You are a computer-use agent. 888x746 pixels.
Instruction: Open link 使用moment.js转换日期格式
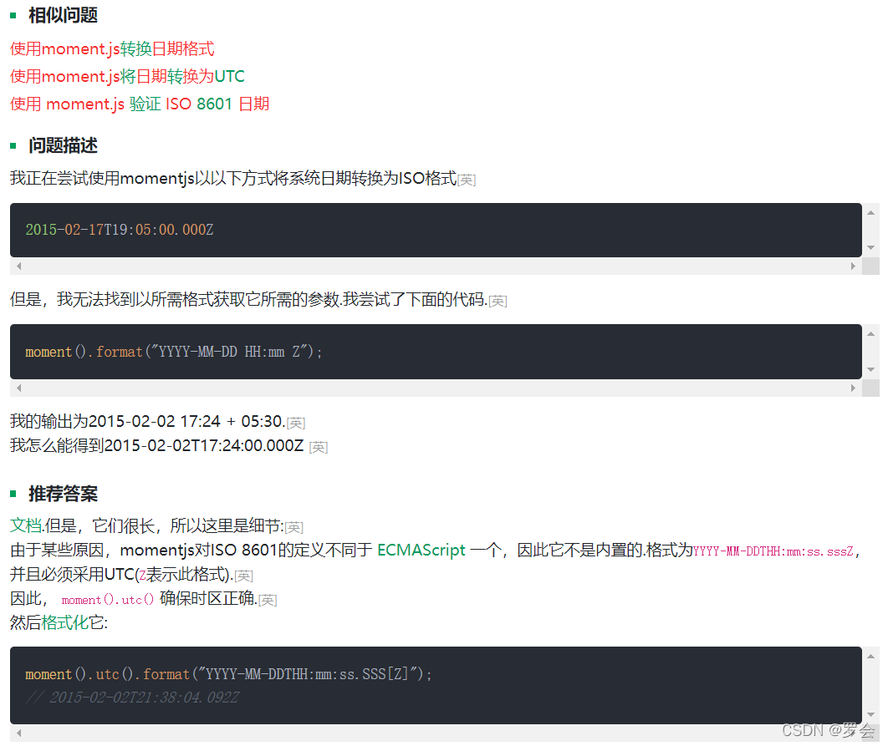tap(112, 48)
